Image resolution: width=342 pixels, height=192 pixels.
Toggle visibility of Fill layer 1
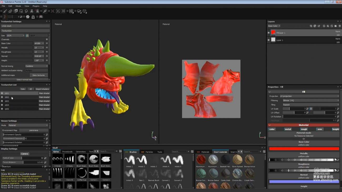268,33
